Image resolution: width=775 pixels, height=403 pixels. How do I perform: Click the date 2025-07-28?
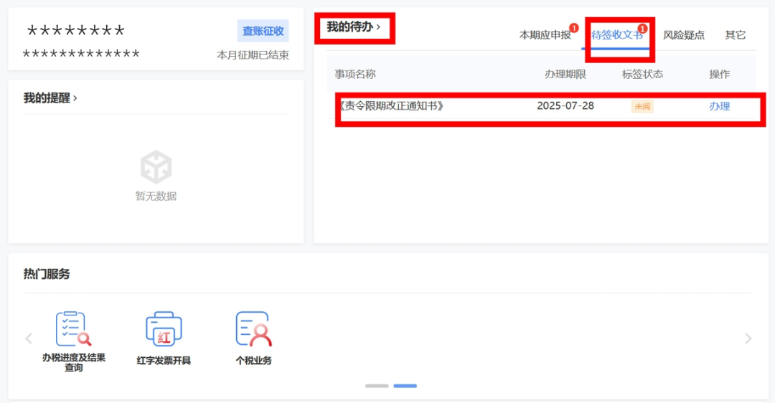click(565, 105)
